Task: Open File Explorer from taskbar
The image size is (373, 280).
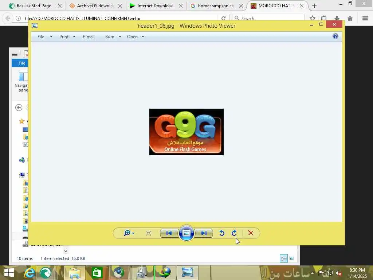Action: pos(74,273)
